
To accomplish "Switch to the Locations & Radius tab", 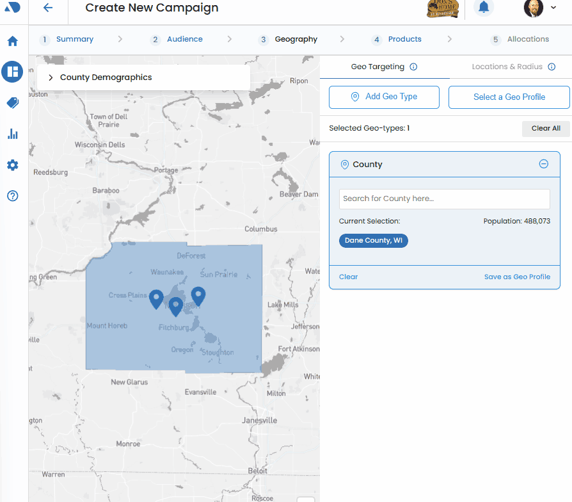I will [507, 67].
